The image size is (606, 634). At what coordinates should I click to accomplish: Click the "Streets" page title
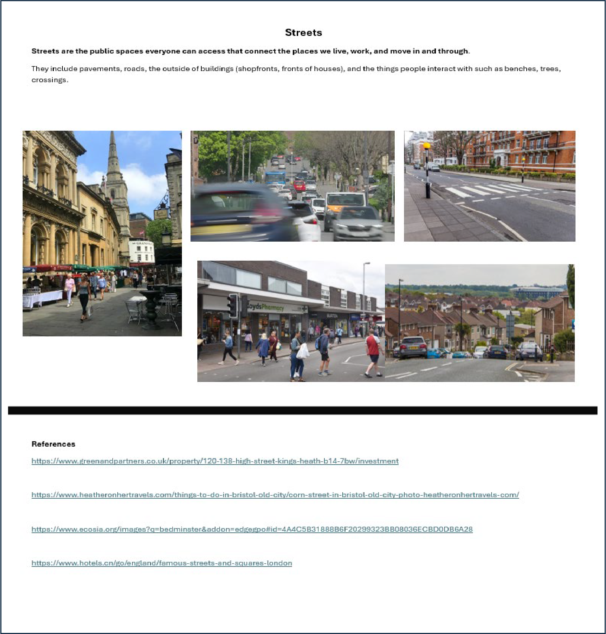click(x=303, y=33)
